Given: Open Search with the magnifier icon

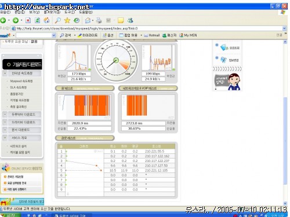Looking at the screenshot, I should [x=57, y=20].
